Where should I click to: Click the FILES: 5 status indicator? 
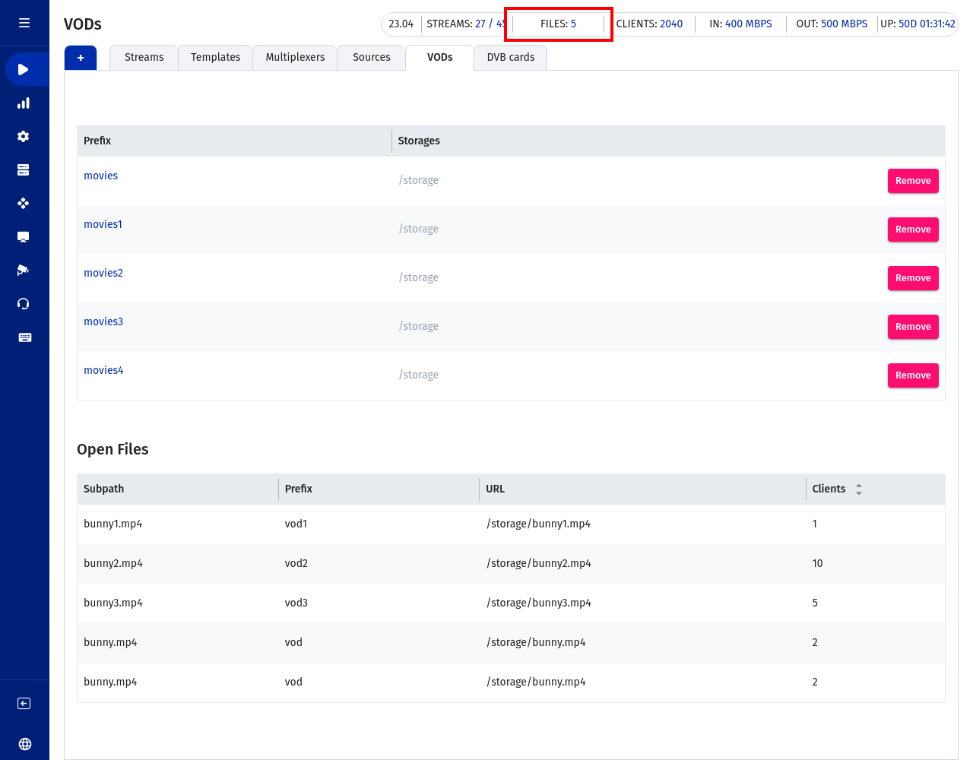[558, 24]
